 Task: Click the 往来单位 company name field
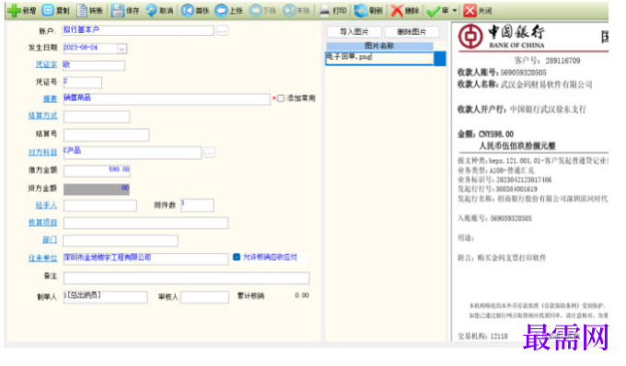145,258
